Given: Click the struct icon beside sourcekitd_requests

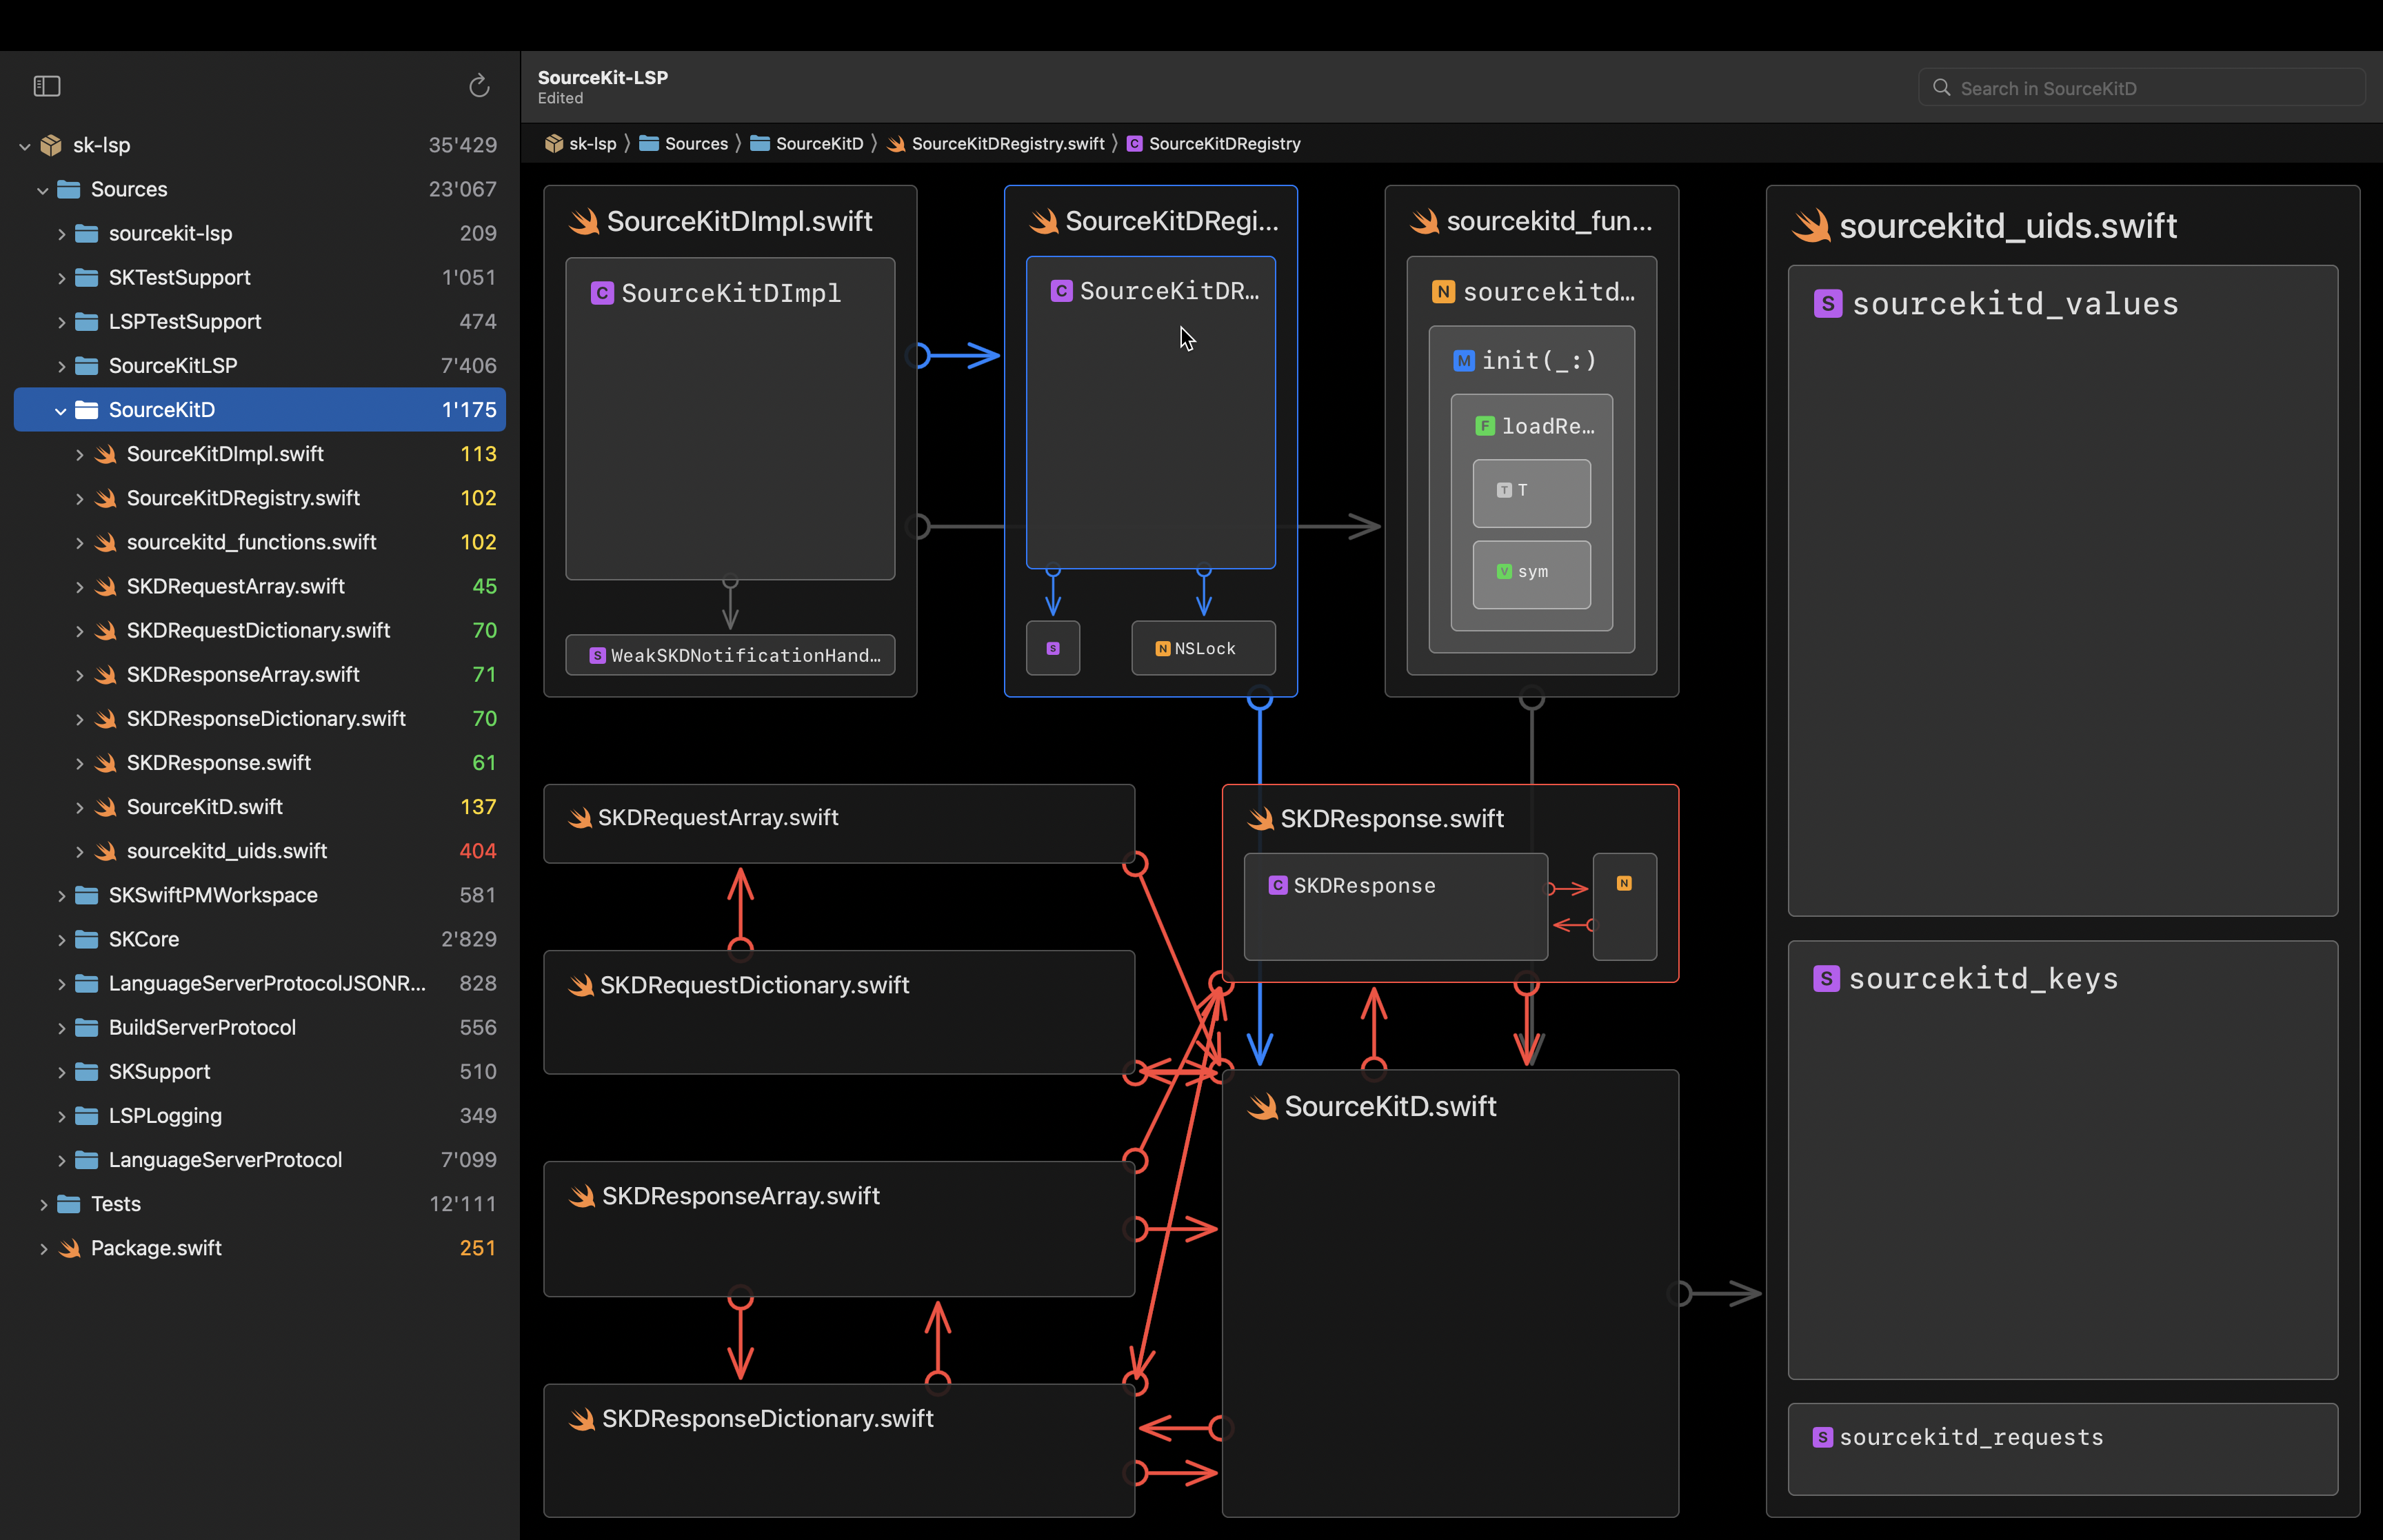Looking at the screenshot, I should (x=1823, y=1437).
